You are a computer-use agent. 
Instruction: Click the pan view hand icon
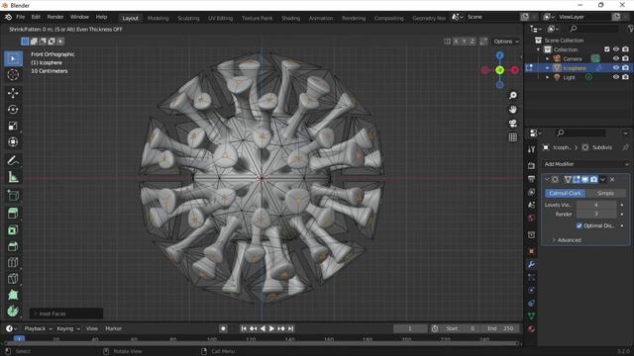click(513, 110)
